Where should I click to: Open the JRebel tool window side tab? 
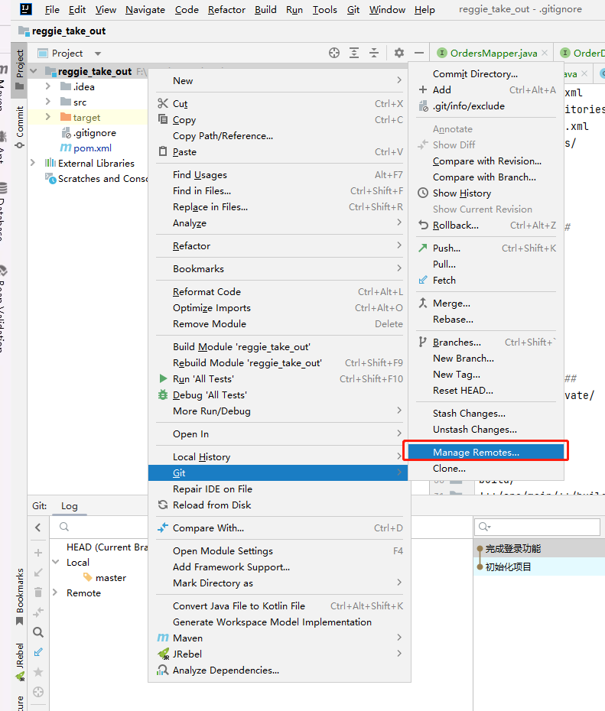[19, 661]
